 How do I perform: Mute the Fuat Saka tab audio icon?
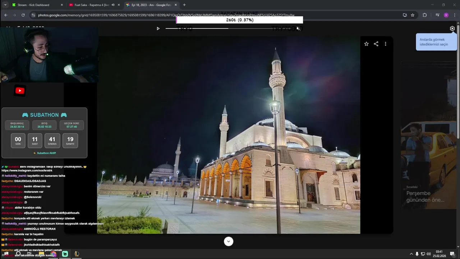[x=113, y=5]
